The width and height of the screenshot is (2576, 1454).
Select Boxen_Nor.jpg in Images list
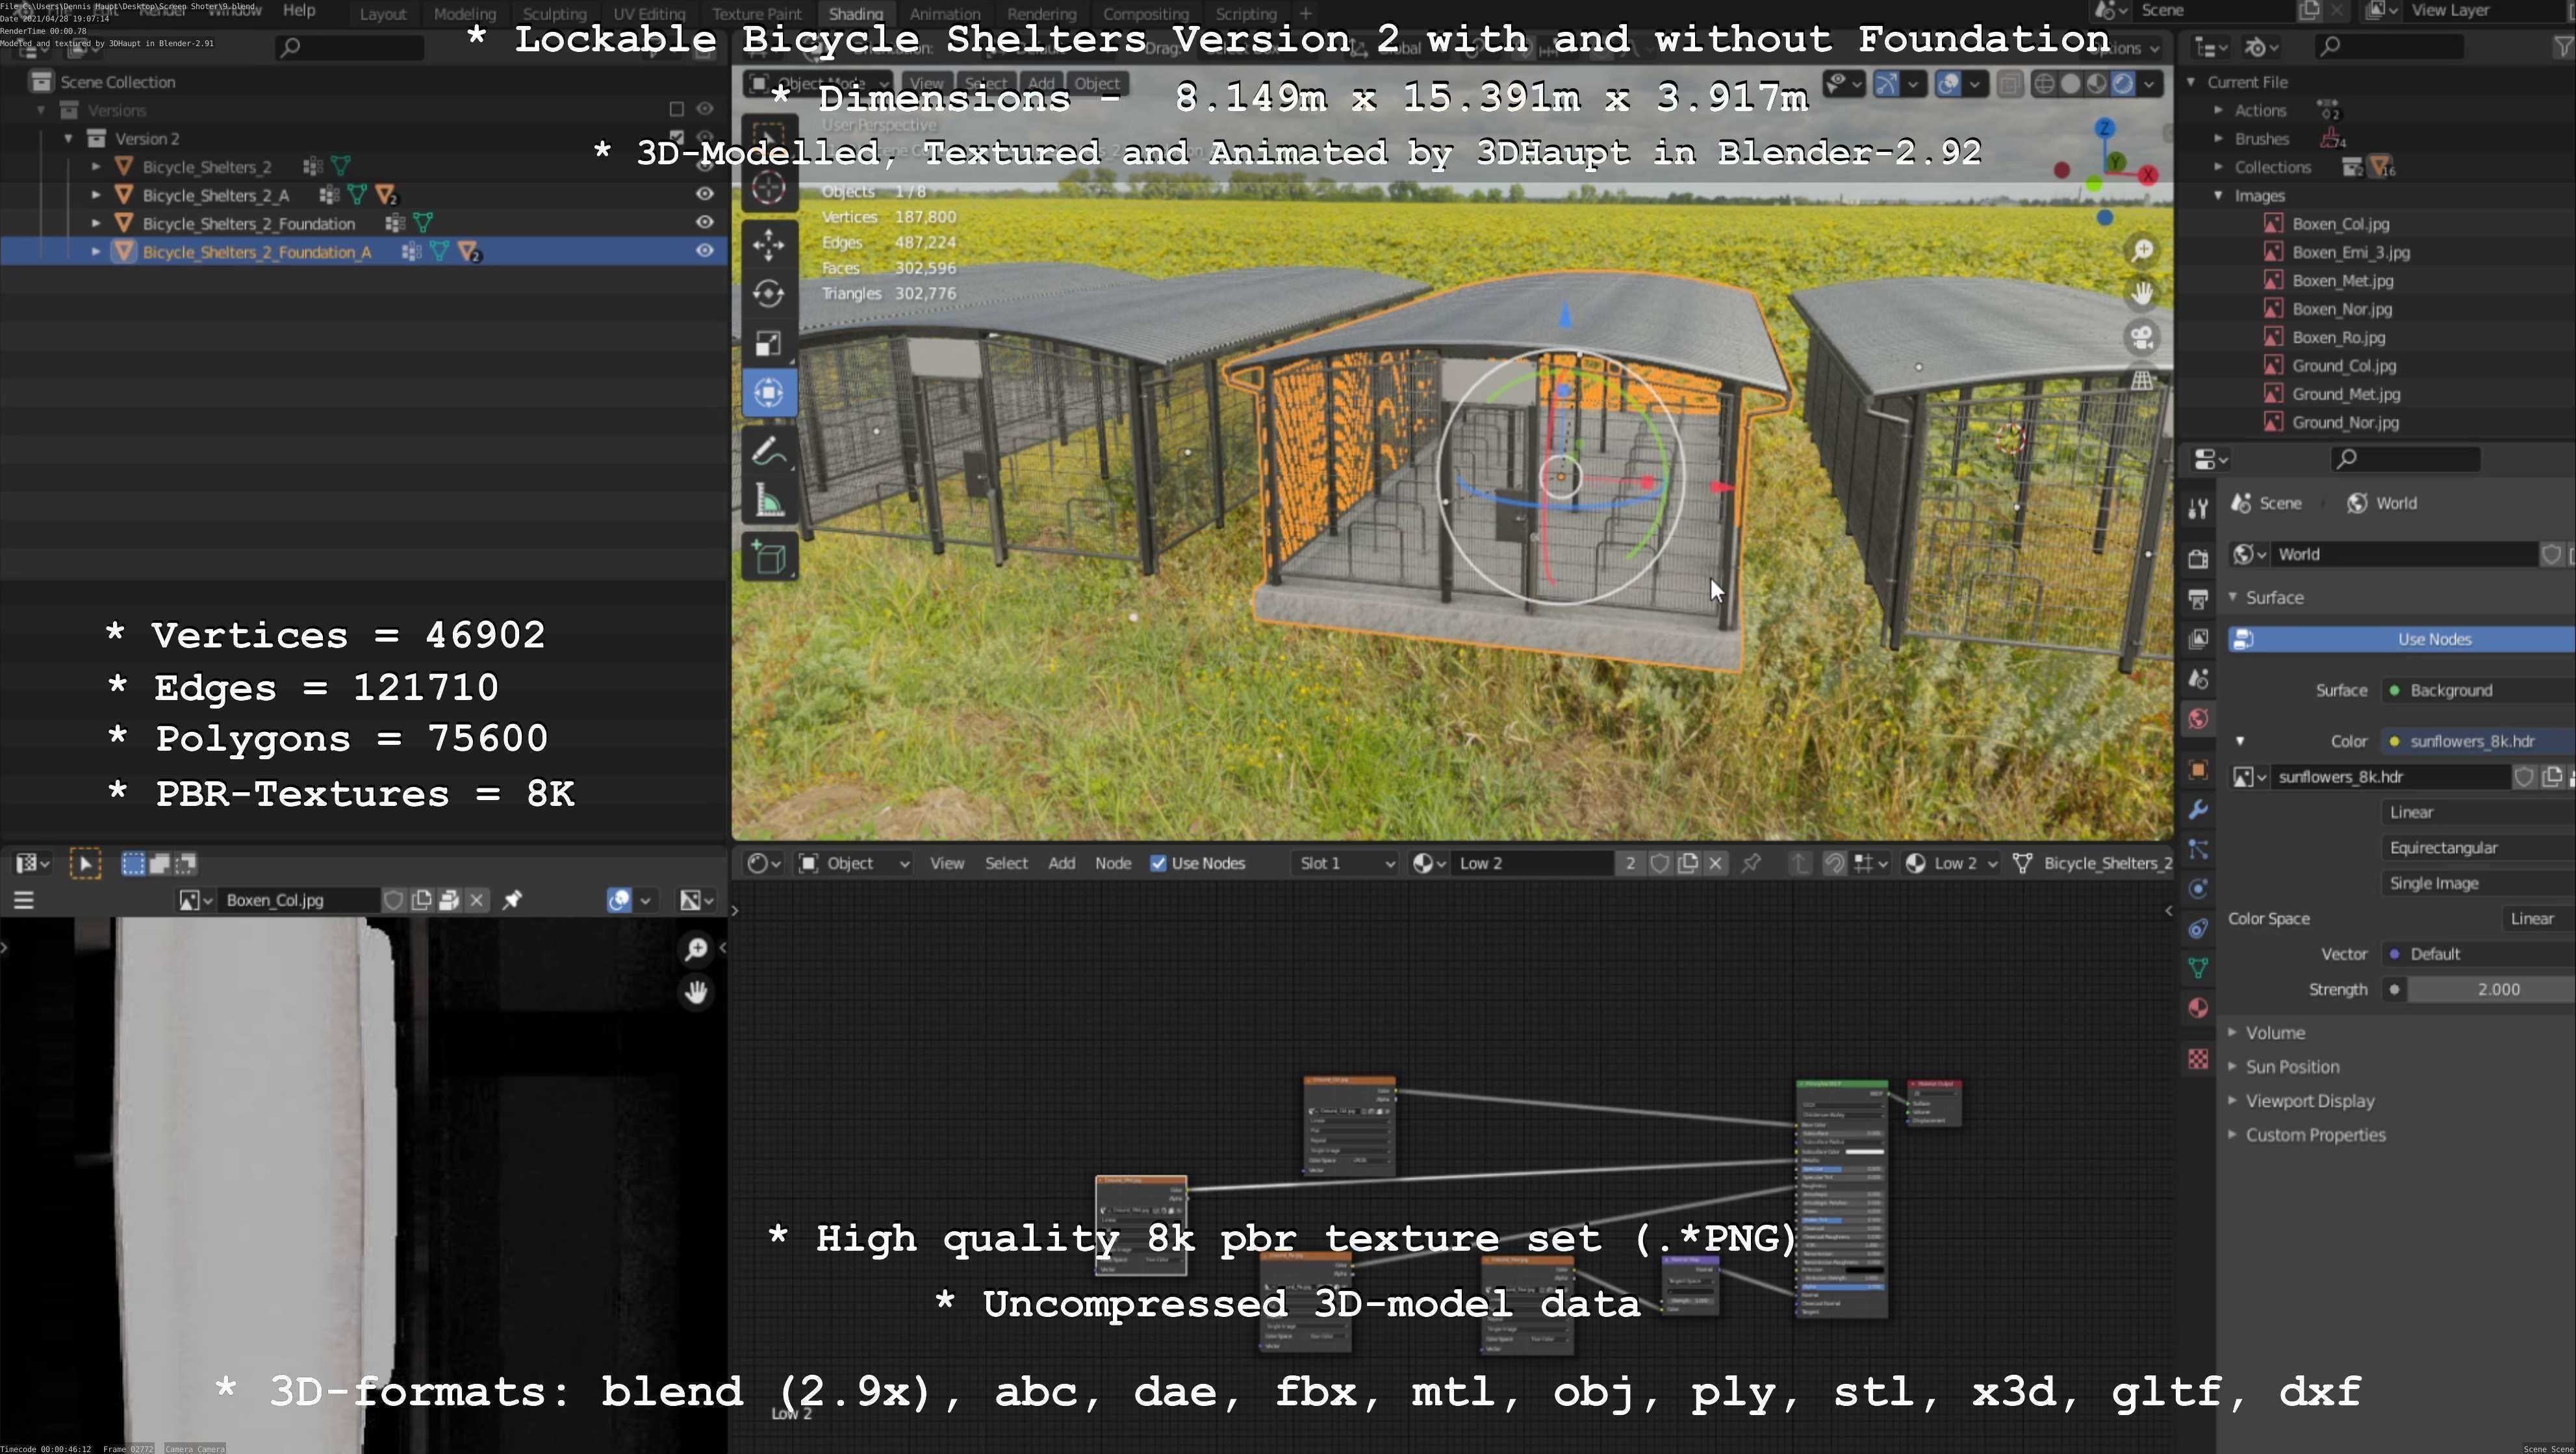click(2341, 308)
